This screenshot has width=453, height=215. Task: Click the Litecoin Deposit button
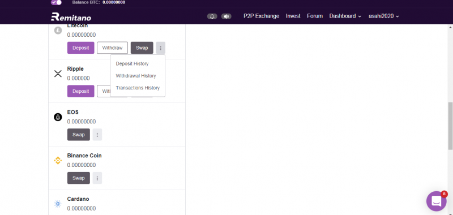pos(81,48)
